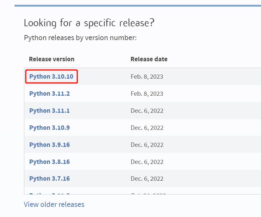Screen dimensions: 261x217
Task: Click the Dec. 6, 2022 date beside Python 3.11.1
Action: pyautogui.click(x=147, y=111)
